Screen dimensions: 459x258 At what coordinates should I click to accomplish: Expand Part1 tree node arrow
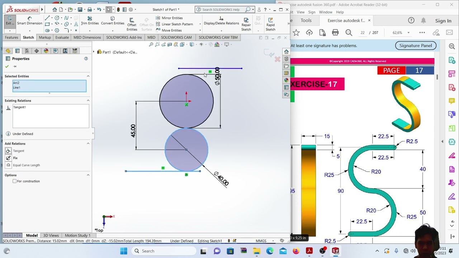[x=94, y=52]
